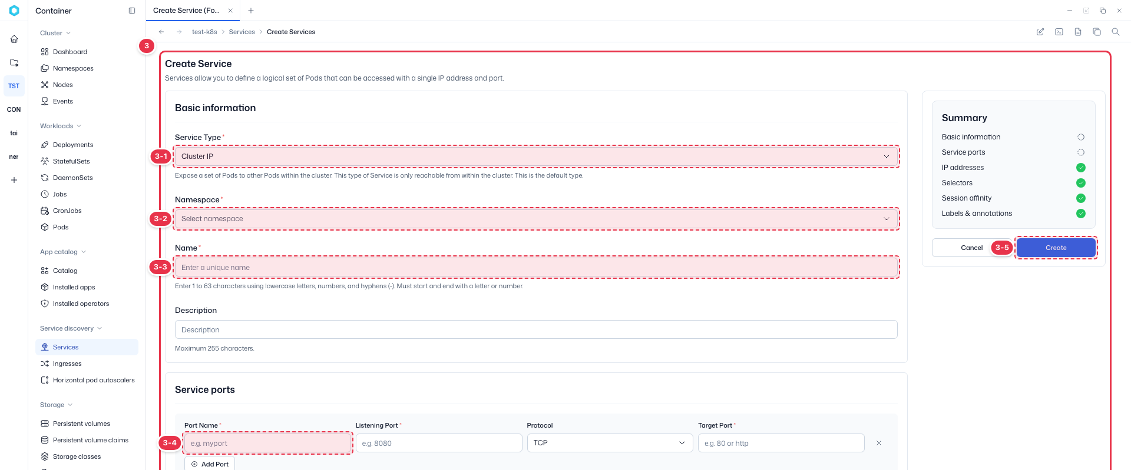This screenshot has height=470, width=1131.
Task: Open the Service Type dropdown showing Cluster IP
Action: point(536,156)
